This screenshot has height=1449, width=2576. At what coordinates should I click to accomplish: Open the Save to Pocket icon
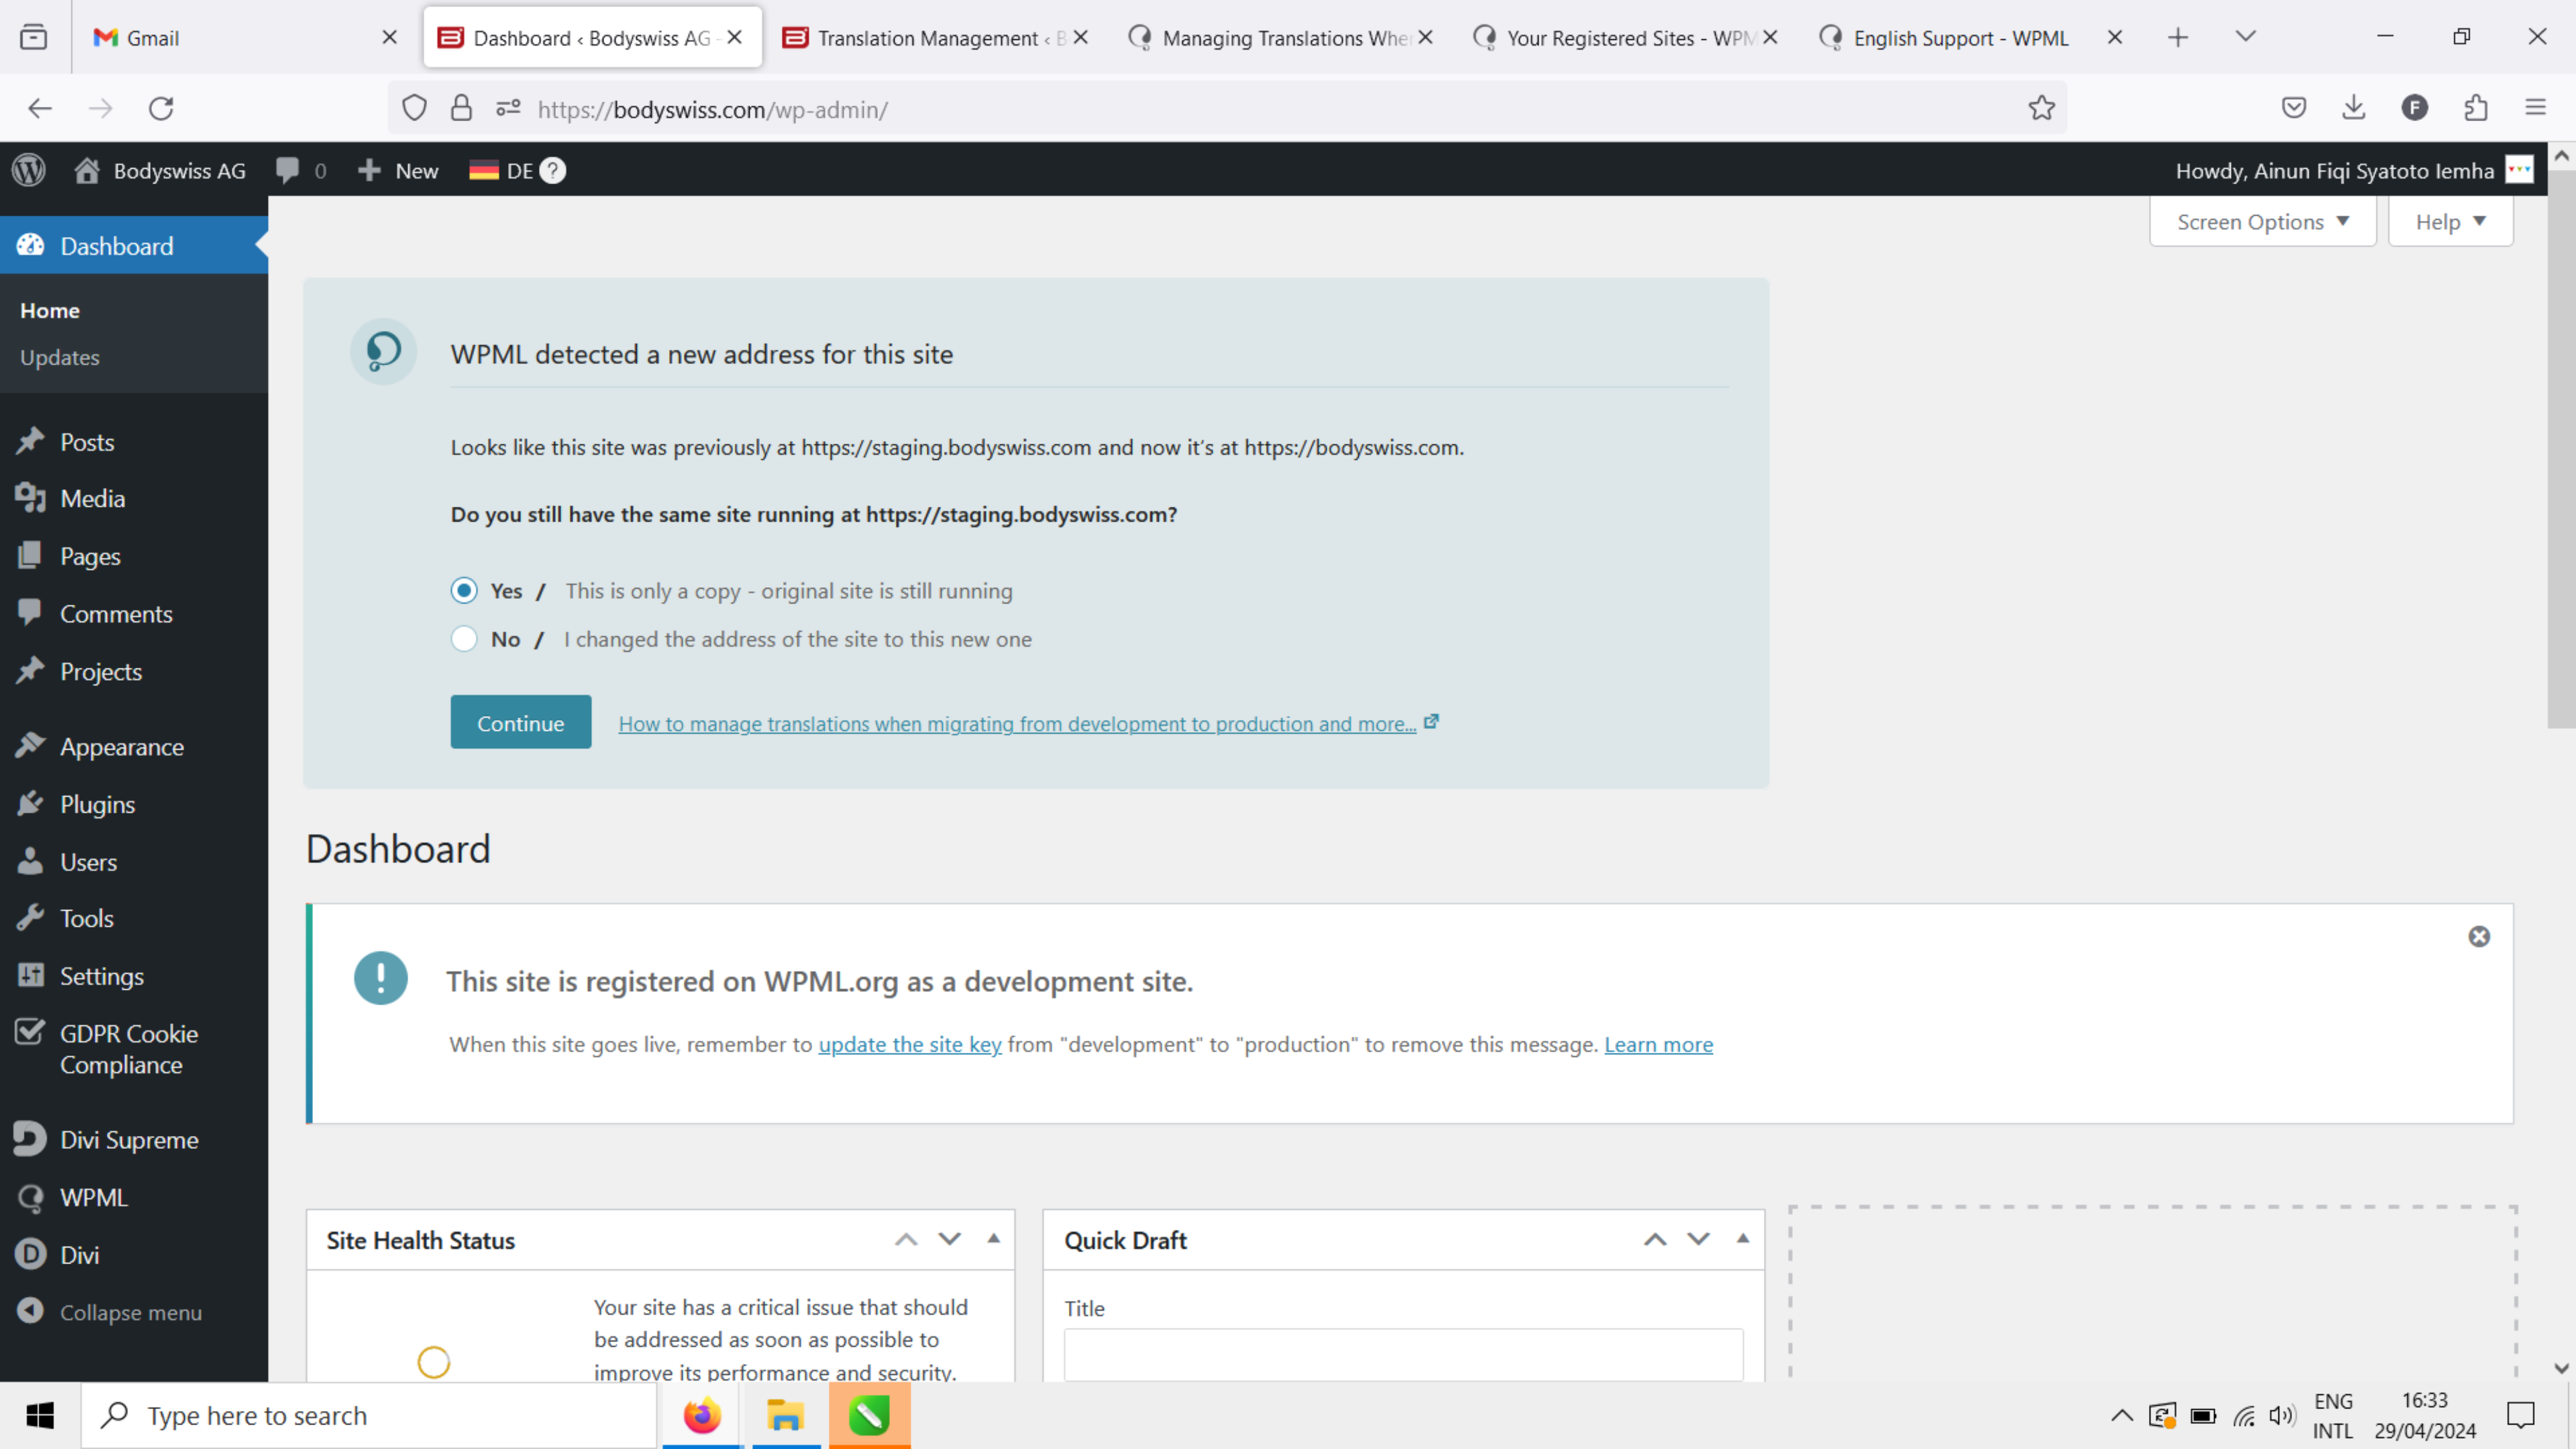click(x=2294, y=108)
